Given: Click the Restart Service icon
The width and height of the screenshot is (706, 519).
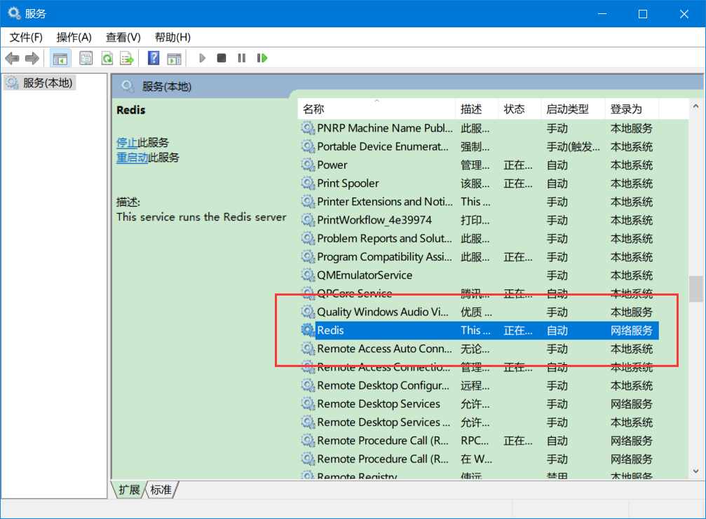Looking at the screenshot, I should click(x=262, y=58).
